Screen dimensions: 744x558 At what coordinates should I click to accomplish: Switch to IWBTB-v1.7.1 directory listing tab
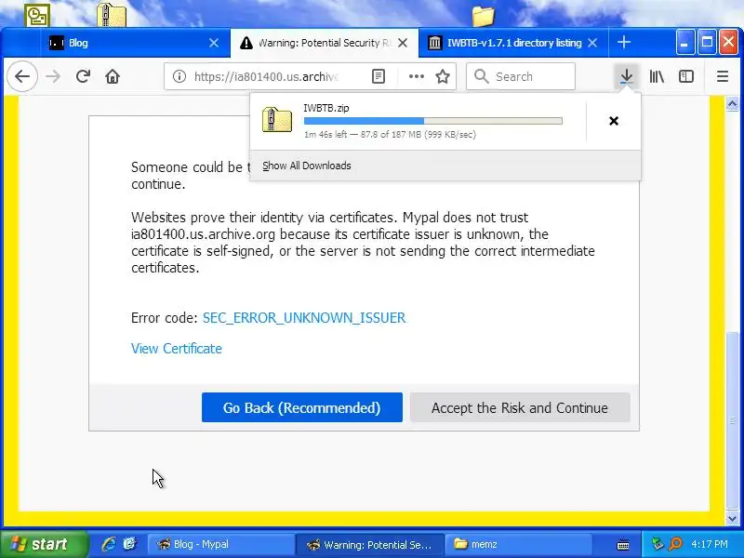(513, 43)
